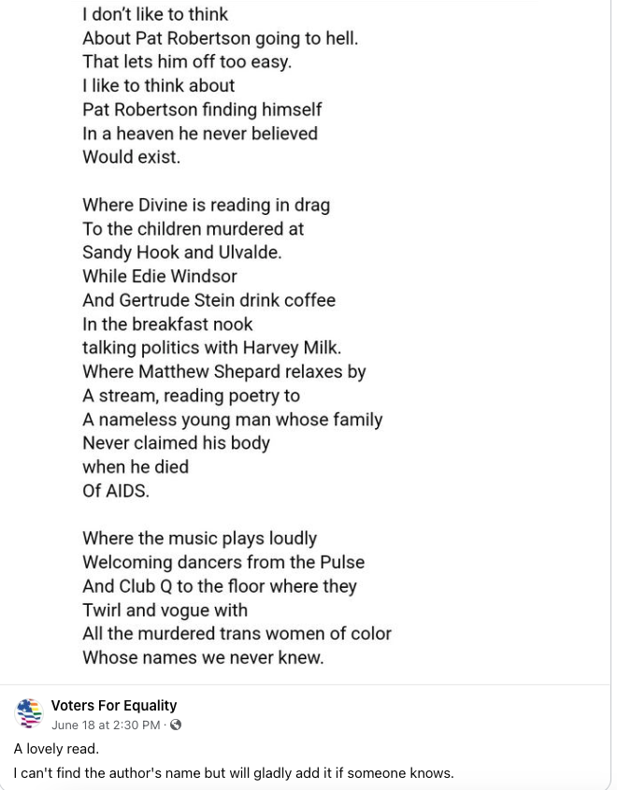The height and width of the screenshot is (790, 617).
Task: Click the final line 'Whose names we never knew.'
Action: click(x=203, y=658)
